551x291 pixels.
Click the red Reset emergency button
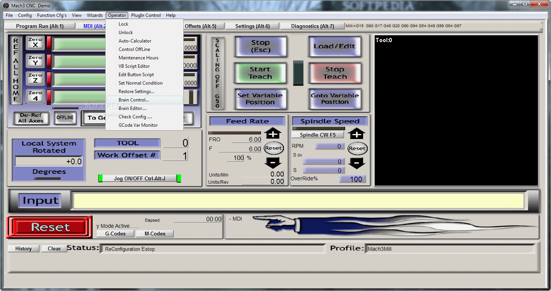tap(50, 227)
